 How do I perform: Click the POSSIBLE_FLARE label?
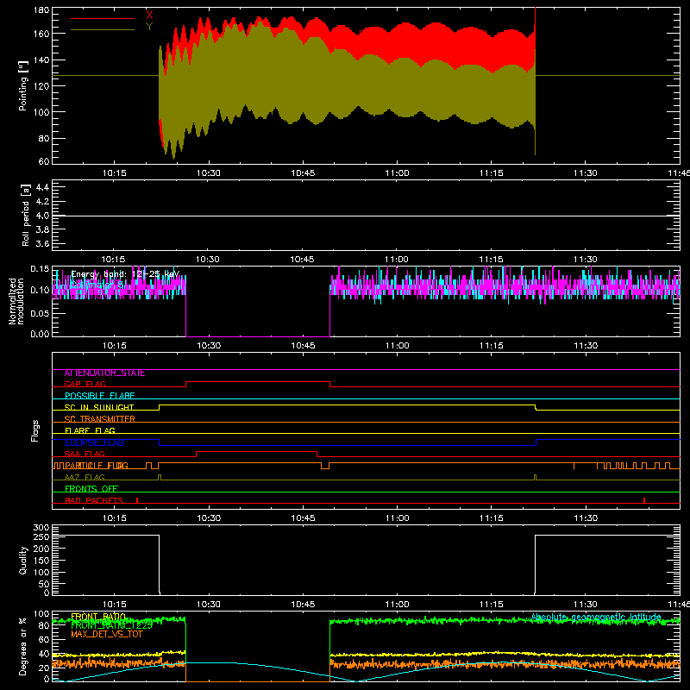(x=99, y=396)
